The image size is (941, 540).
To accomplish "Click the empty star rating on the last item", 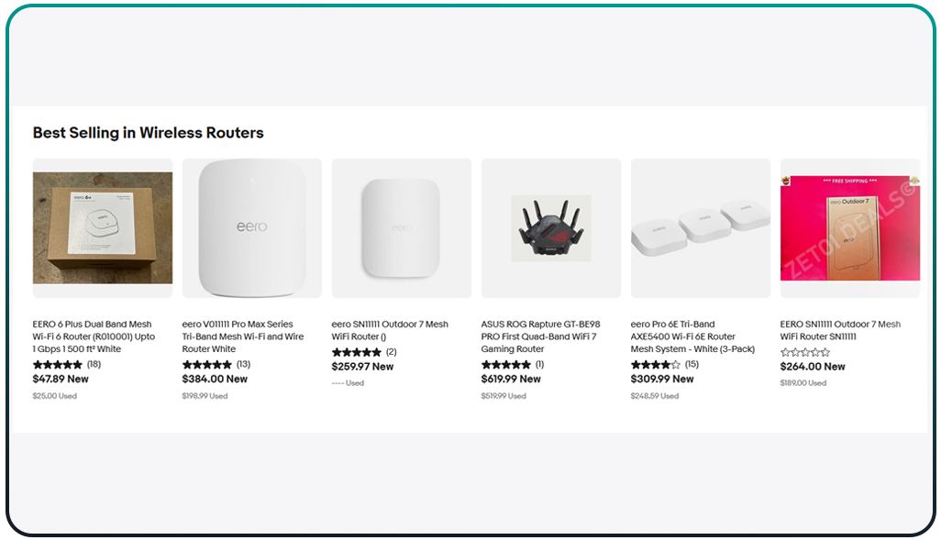I will point(804,352).
